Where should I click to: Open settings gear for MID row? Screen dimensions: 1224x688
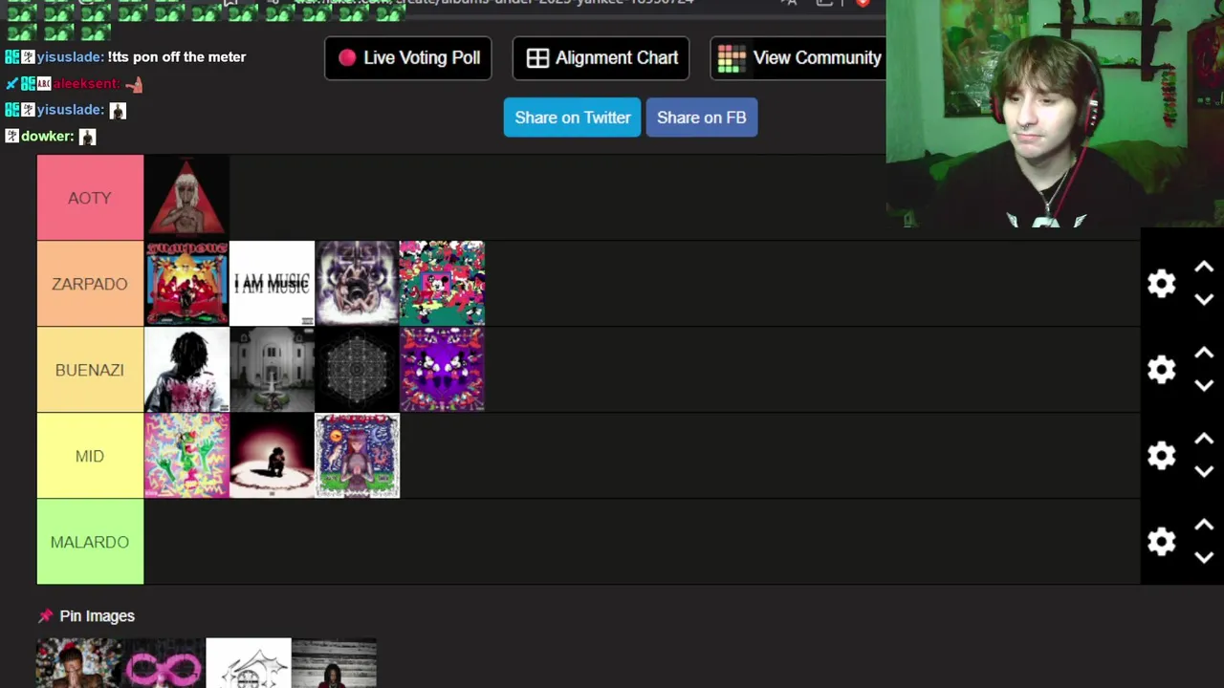1161,456
